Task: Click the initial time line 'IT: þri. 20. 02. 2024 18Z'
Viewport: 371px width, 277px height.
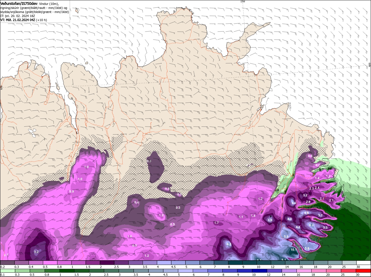Action: pos(18,16)
